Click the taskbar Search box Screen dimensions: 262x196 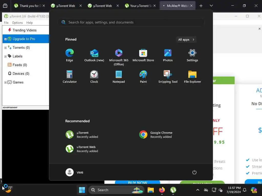tap(116, 190)
